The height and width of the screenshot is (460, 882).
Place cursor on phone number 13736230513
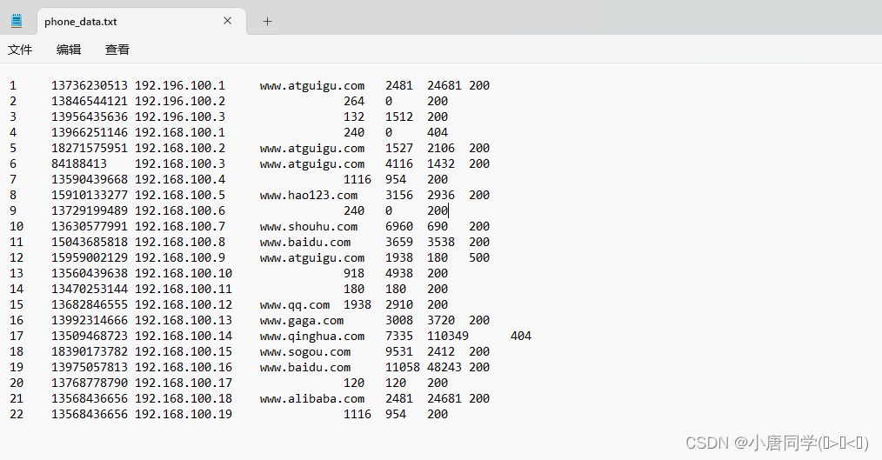89,85
